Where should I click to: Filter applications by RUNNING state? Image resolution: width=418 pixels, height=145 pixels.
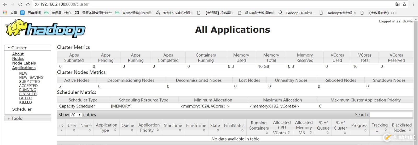(28, 90)
